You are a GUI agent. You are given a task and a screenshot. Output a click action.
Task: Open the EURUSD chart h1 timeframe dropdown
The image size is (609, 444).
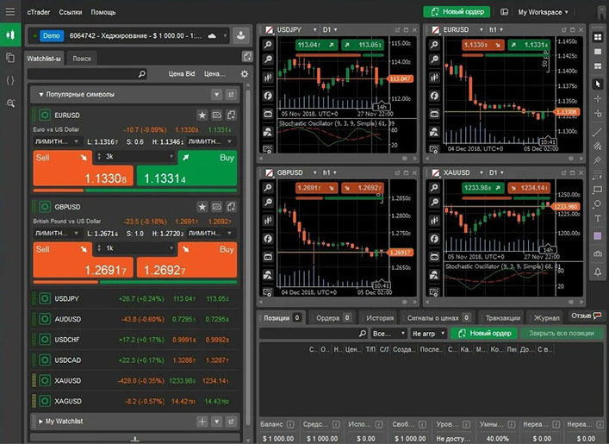click(496, 29)
